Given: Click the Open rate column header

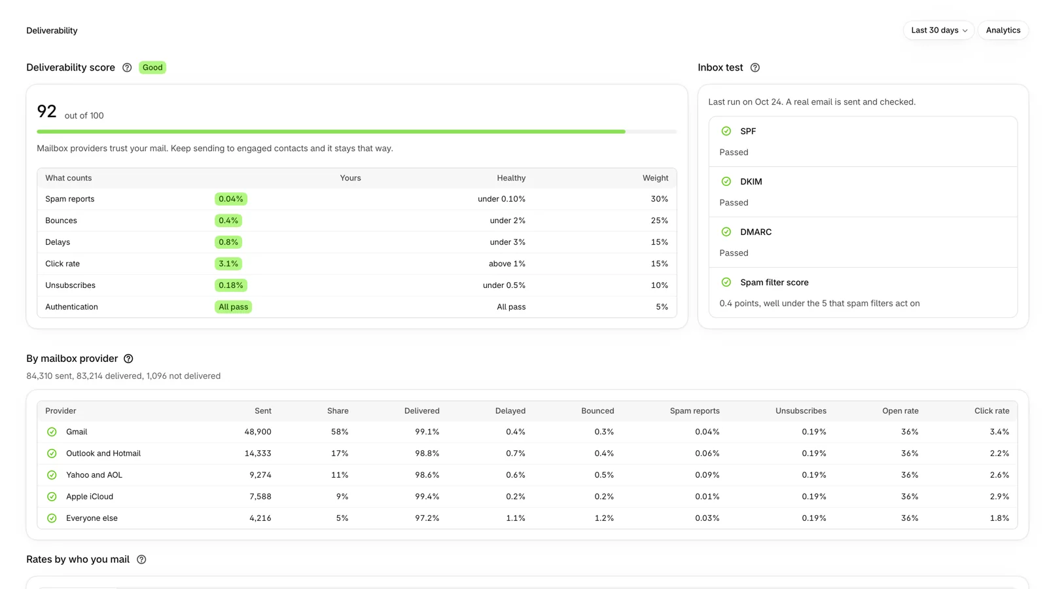Looking at the screenshot, I should pos(900,411).
